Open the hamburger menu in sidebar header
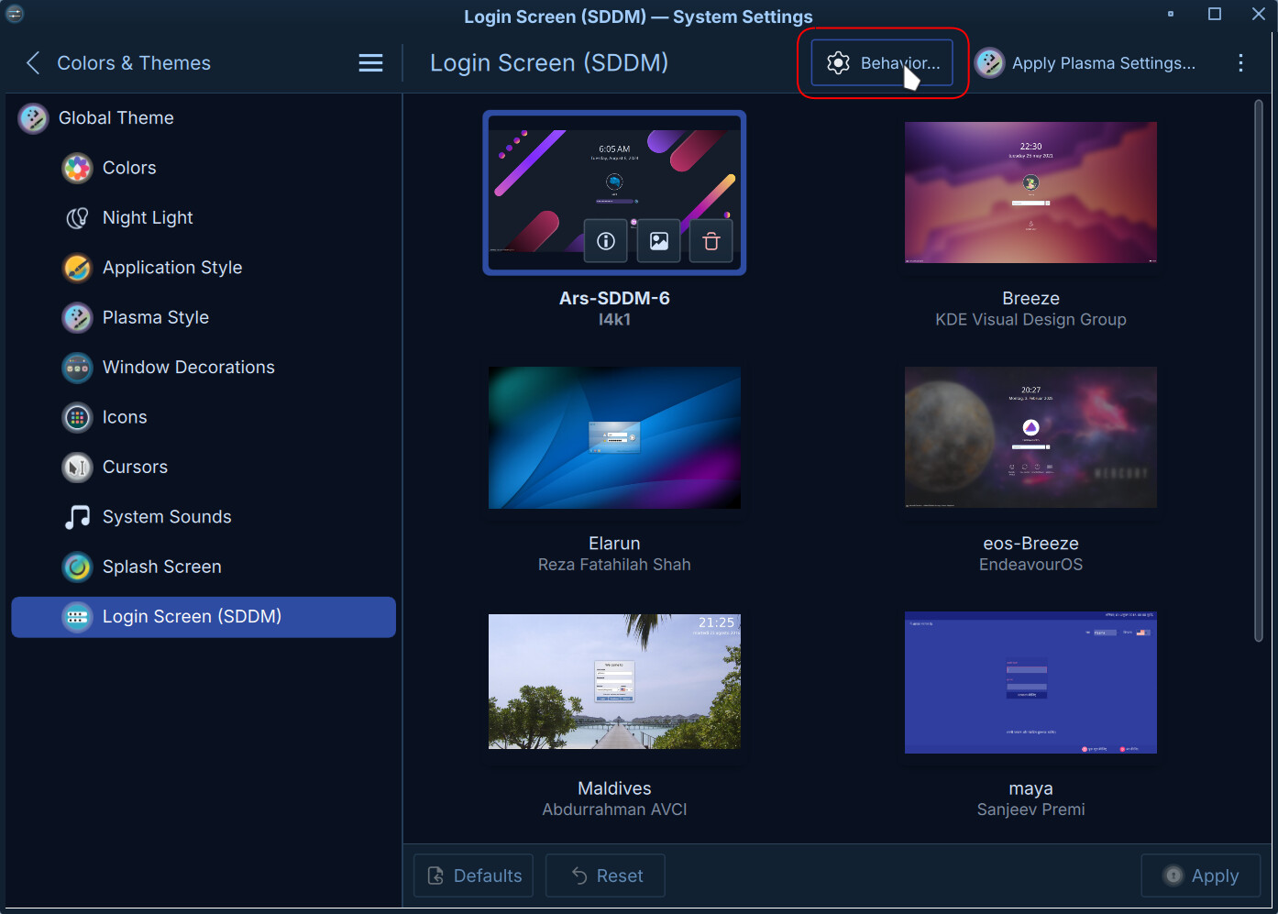The height and width of the screenshot is (914, 1278). tap(370, 63)
